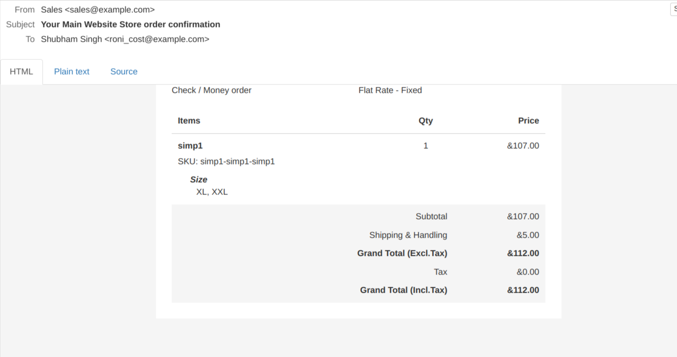Click the Shipping & Handling row
This screenshot has height=357, width=677.
click(408, 235)
